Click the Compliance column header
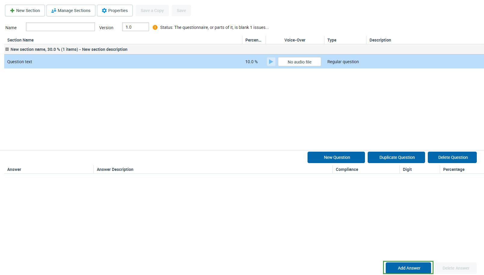 (x=347, y=169)
